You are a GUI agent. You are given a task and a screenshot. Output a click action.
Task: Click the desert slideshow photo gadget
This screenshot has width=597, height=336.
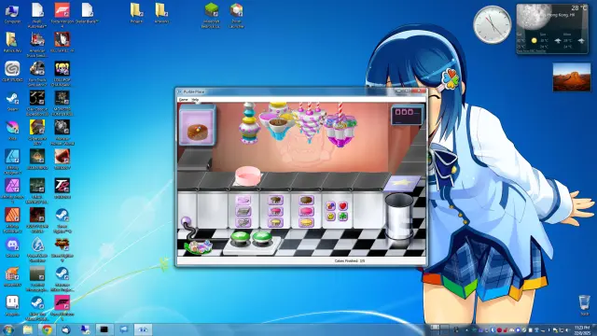(572, 77)
